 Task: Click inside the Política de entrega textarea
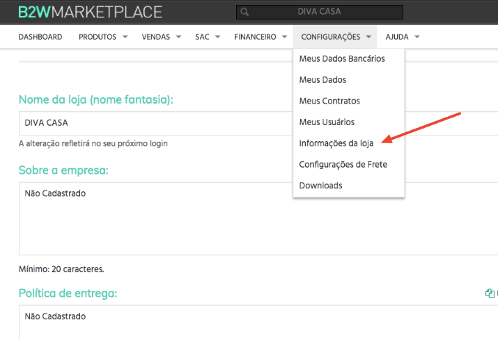point(258,323)
